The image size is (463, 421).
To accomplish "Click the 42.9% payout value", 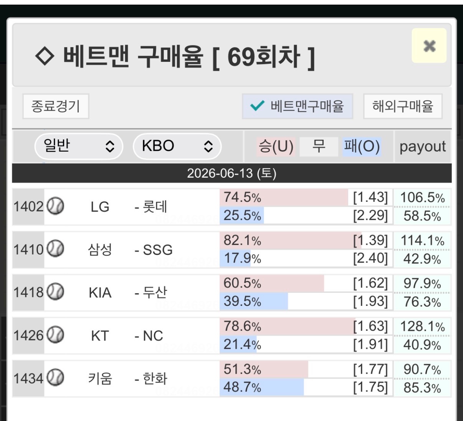I will [422, 259].
